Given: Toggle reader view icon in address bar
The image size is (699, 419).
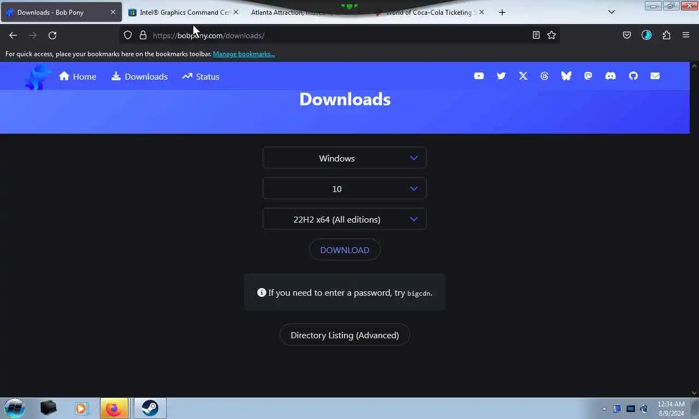Looking at the screenshot, I should point(536,35).
